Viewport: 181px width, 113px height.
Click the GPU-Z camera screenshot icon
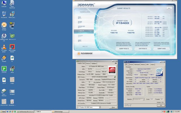coord(116,63)
